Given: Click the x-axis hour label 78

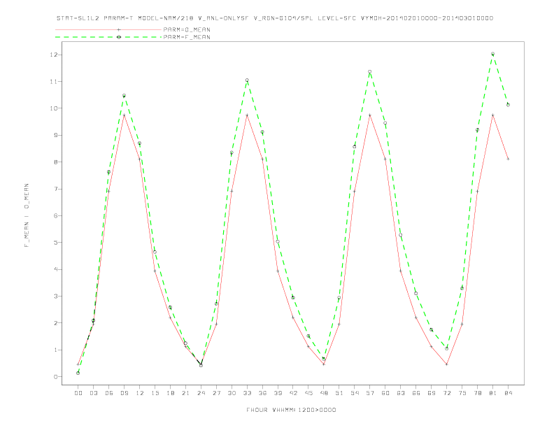Looking at the screenshot, I should point(477,393).
